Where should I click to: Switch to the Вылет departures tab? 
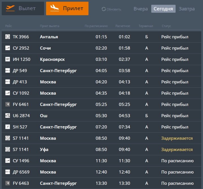tap(23, 8)
